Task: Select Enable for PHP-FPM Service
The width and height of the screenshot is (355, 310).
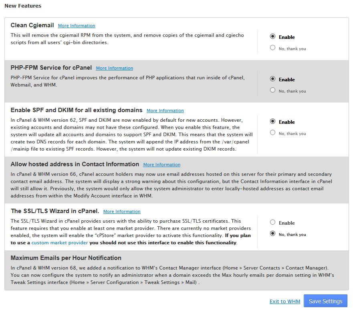Action: (272, 79)
